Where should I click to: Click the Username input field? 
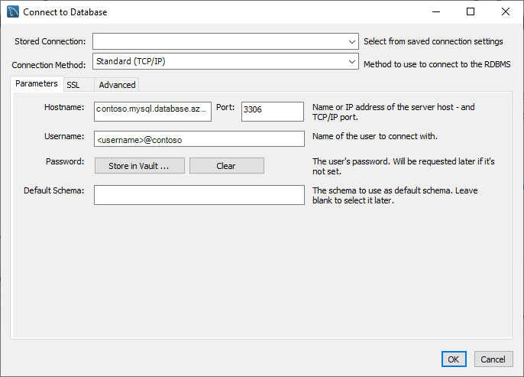[199, 139]
